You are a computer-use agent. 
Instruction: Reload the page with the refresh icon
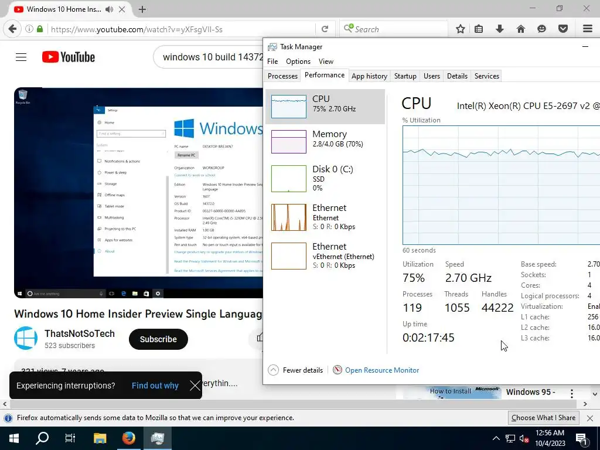325,29
